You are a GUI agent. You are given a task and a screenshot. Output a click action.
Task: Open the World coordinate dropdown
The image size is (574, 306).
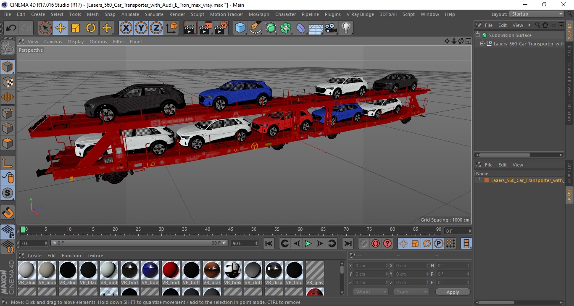(x=371, y=292)
